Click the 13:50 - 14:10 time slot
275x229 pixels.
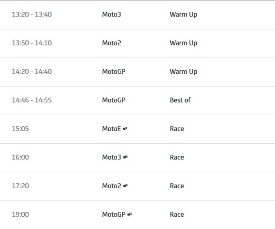click(32, 43)
